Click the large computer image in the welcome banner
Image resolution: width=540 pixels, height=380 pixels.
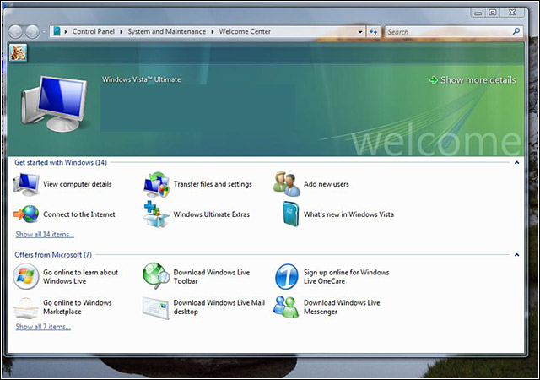54,105
